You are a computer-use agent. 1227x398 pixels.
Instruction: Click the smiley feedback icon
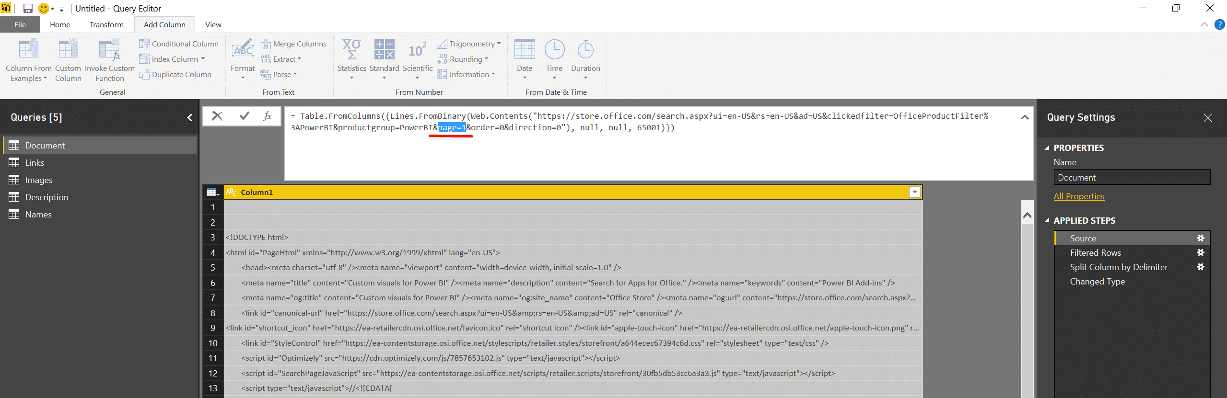click(44, 8)
